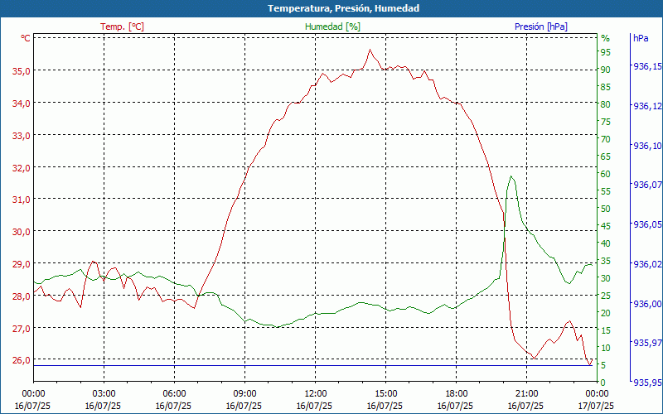Click the 21:00 time label on the x-axis

click(x=526, y=393)
